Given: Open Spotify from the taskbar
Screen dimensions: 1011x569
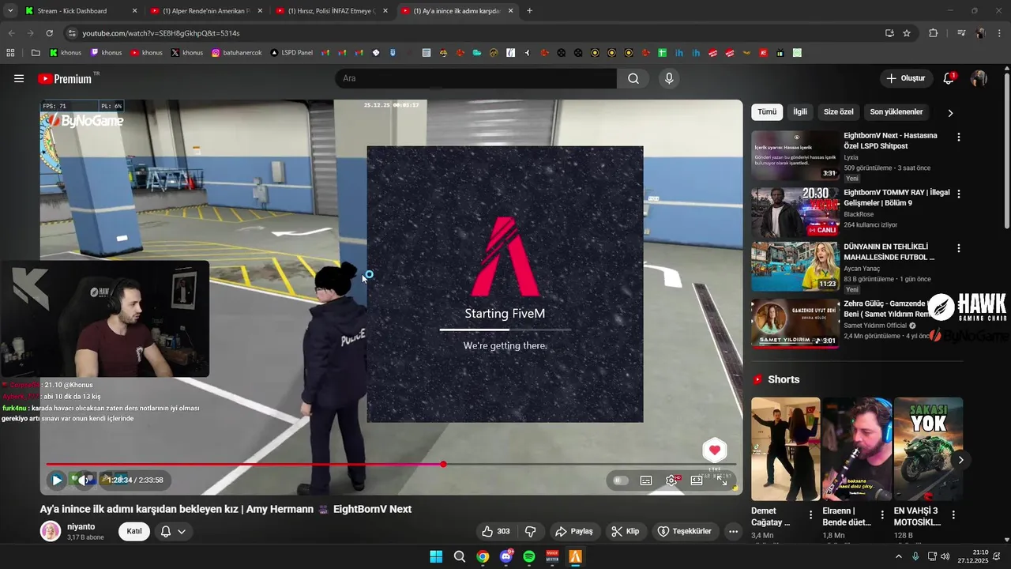Looking at the screenshot, I should [x=529, y=556].
